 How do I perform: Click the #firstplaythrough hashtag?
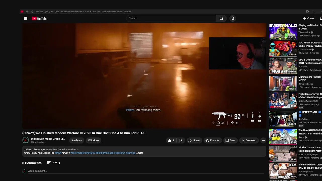[104, 153]
